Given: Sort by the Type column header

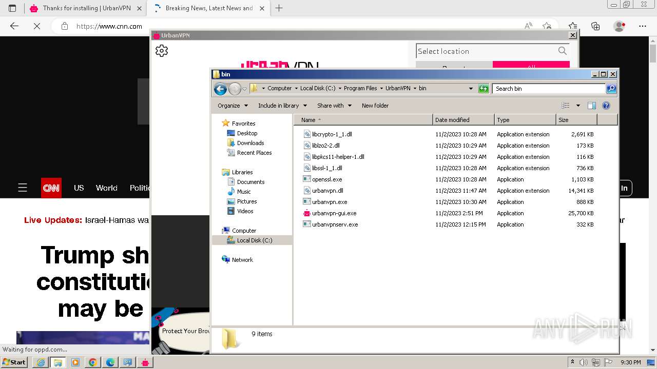Looking at the screenshot, I should (525, 120).
